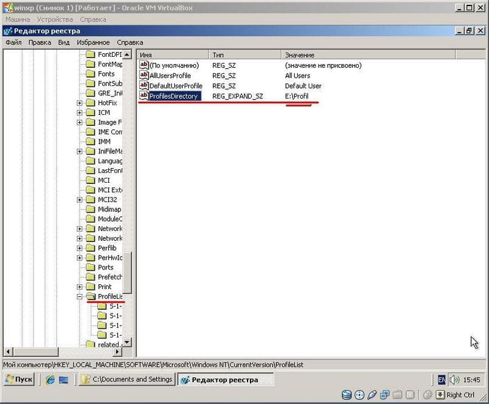
Task: Click the Пуск start button
Action: click(x=20, y=380)
